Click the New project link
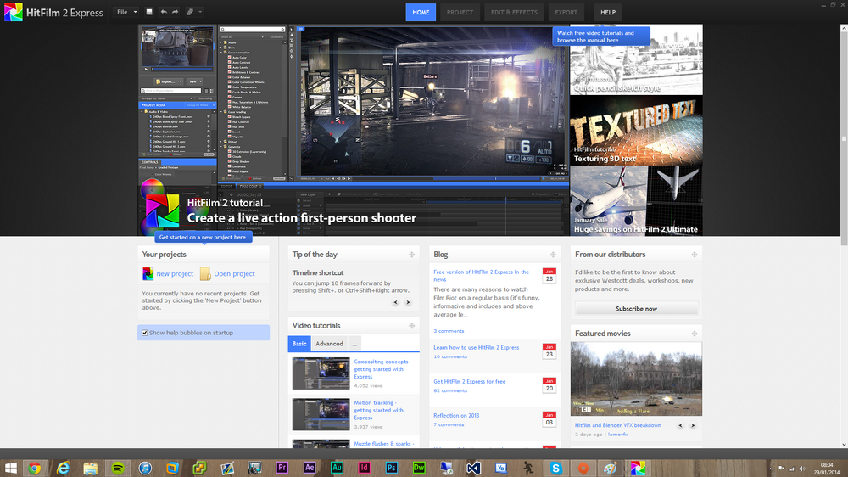Viewport: 848px width, 477px height. (175, 274)
